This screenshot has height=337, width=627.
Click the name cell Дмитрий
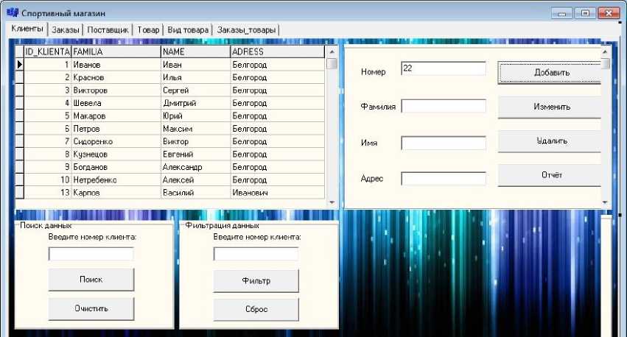(x=195, y=103)
